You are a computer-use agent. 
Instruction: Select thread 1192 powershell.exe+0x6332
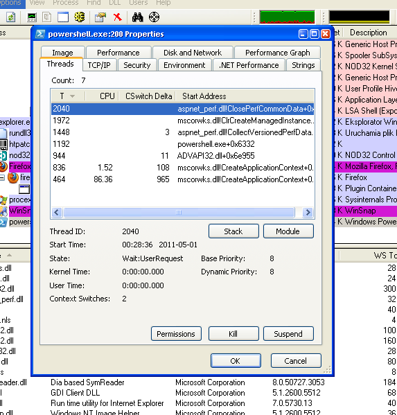tap(183, 144)
